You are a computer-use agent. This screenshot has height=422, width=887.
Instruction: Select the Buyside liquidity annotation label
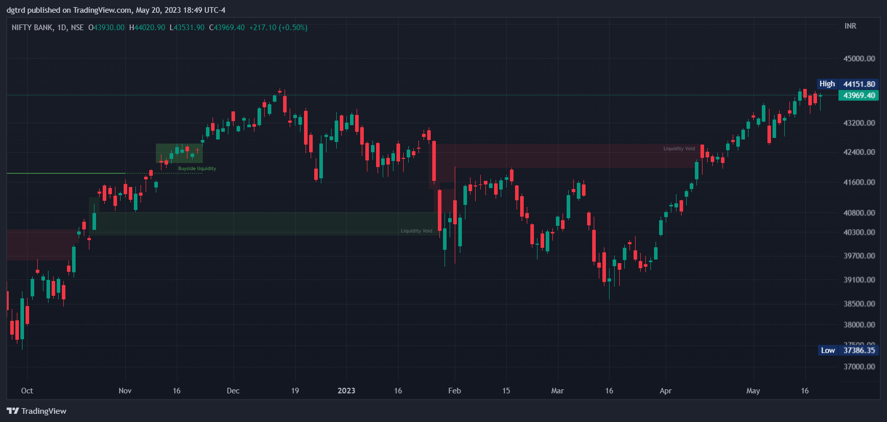(x=197, y=169)
